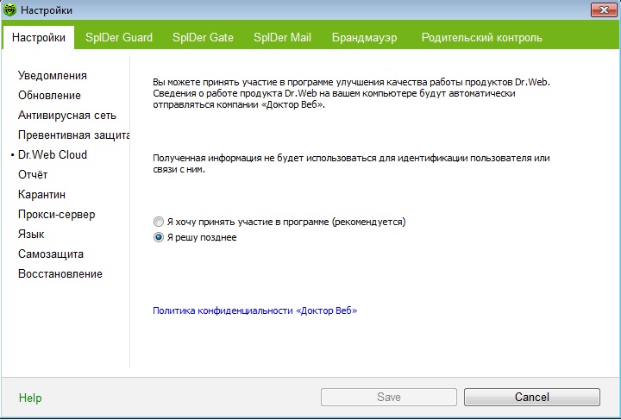Open the Антивирусная сеть section
The height and width of the screenshot is (420, 621).
click(67, 116)
